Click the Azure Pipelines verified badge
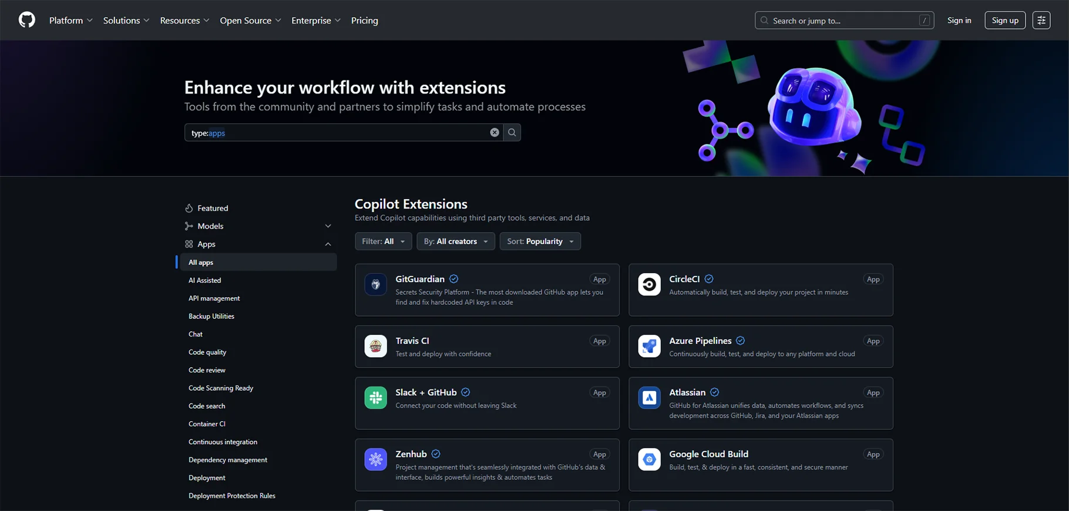 tap(741, 341)
